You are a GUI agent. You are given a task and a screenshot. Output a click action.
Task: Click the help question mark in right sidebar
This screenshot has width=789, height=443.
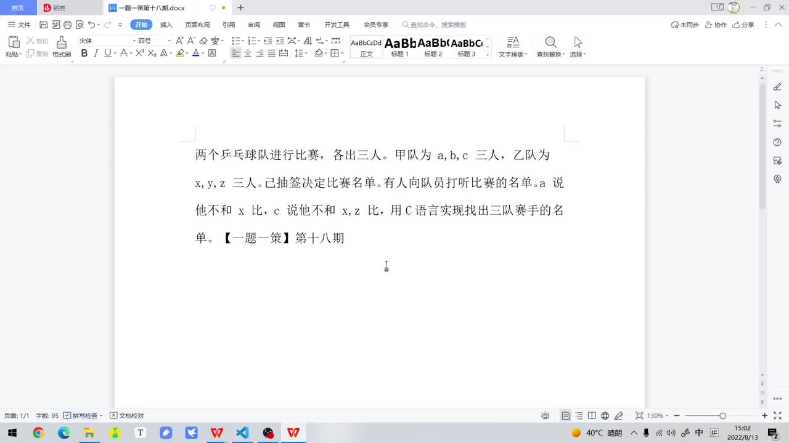click(777, 142)
